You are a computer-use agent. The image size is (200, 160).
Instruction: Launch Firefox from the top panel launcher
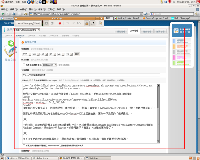[33, 2]
